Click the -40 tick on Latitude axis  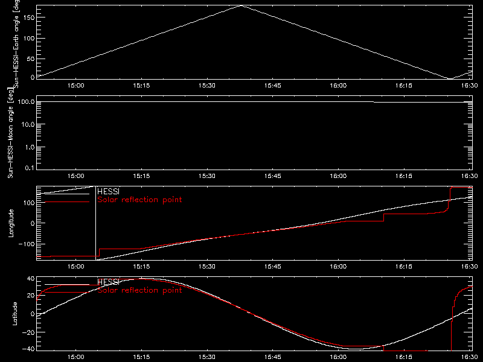pos(28,349)
